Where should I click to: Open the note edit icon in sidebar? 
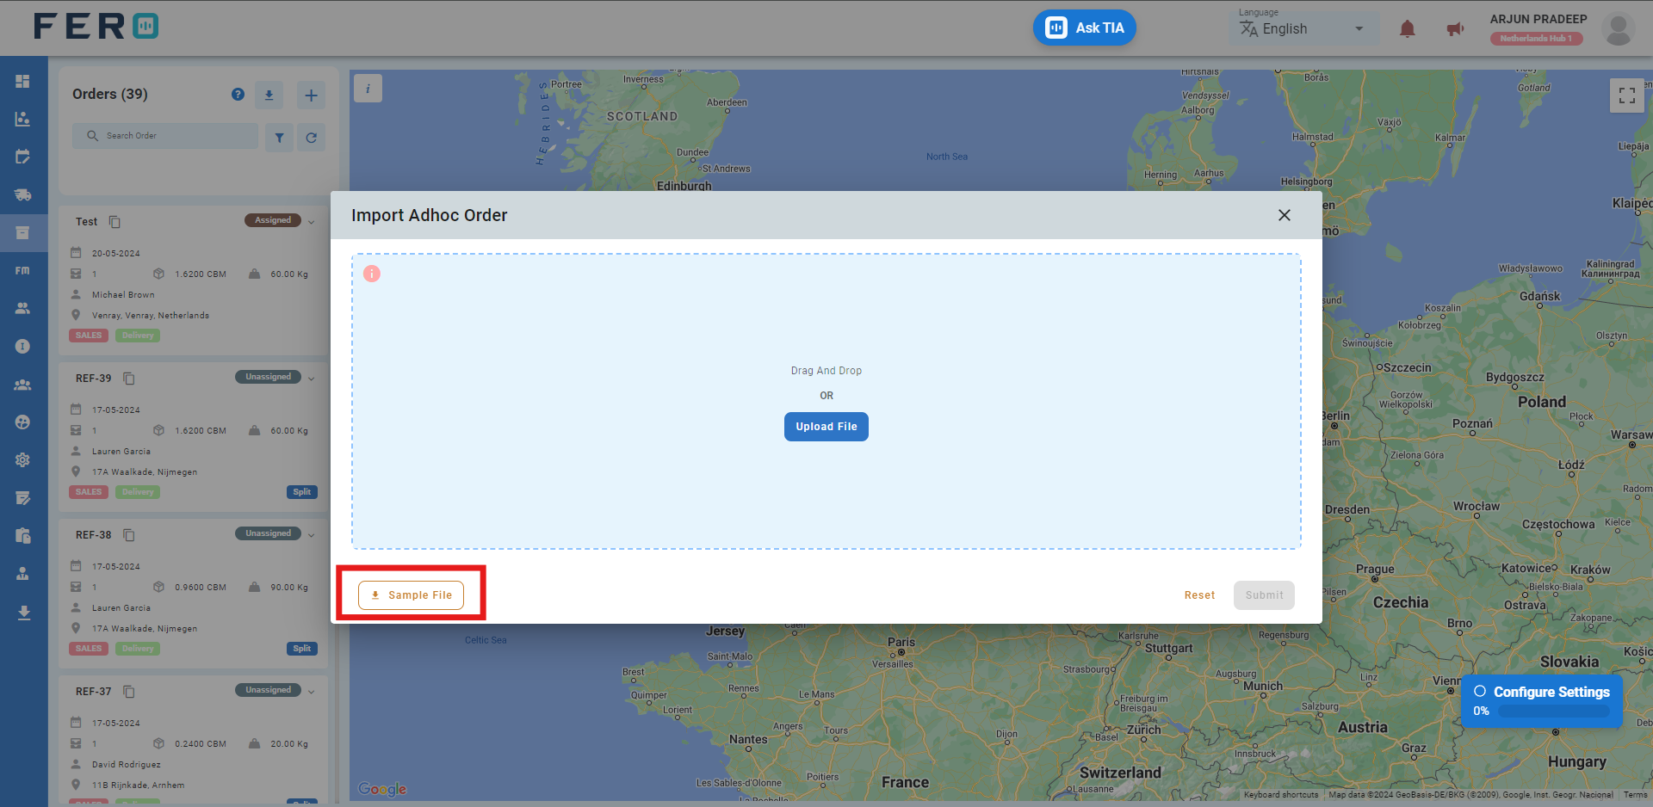pyautogui.click(x=23, y=498)
